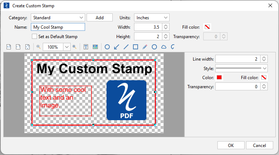Select the Insert Image tool icon
The width and height of the screenshot is (279, 155).
pos(95,47)
